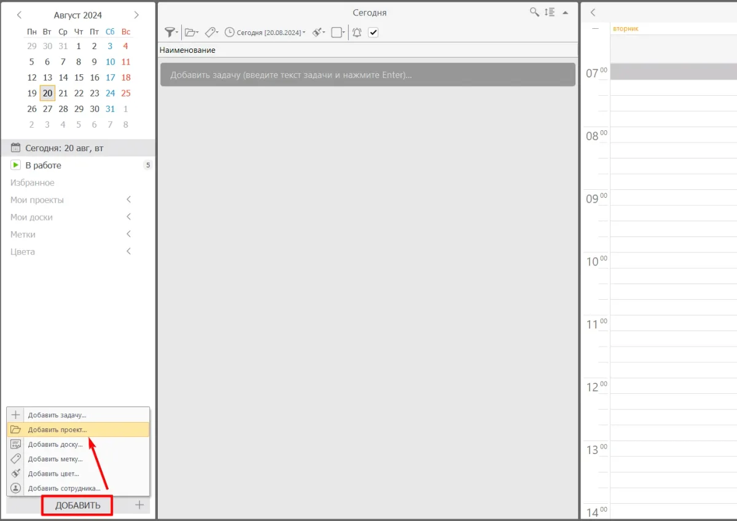Click the 'Добавить задачу' input field

(367, 75)
